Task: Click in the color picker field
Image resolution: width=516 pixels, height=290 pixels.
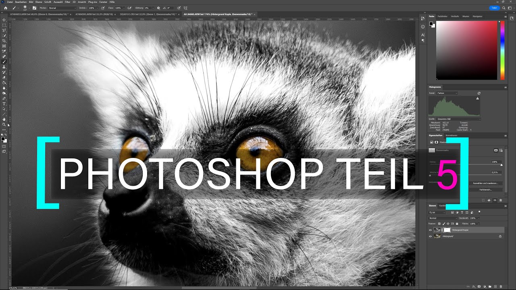Action: [x=466, y=50]
